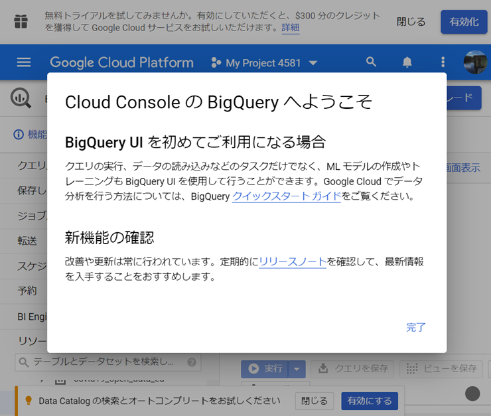
Task: Click the Google Cloud Platform title
Action: click(x=122, y=62)
